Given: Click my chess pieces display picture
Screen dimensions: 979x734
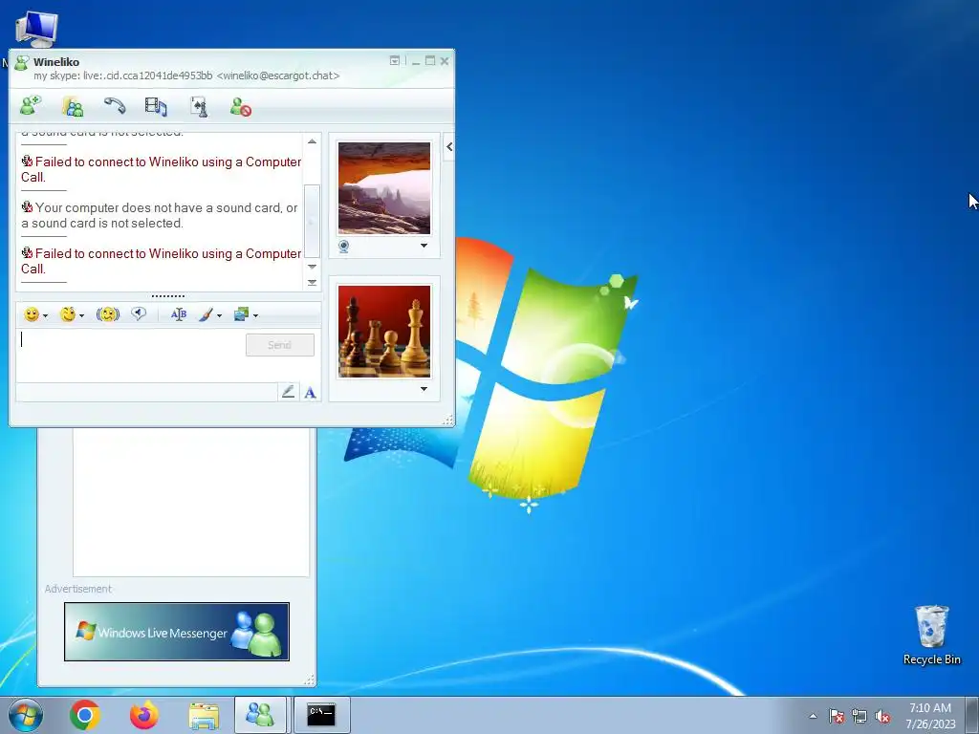Looking at the screenshot, I should (384, 332).
